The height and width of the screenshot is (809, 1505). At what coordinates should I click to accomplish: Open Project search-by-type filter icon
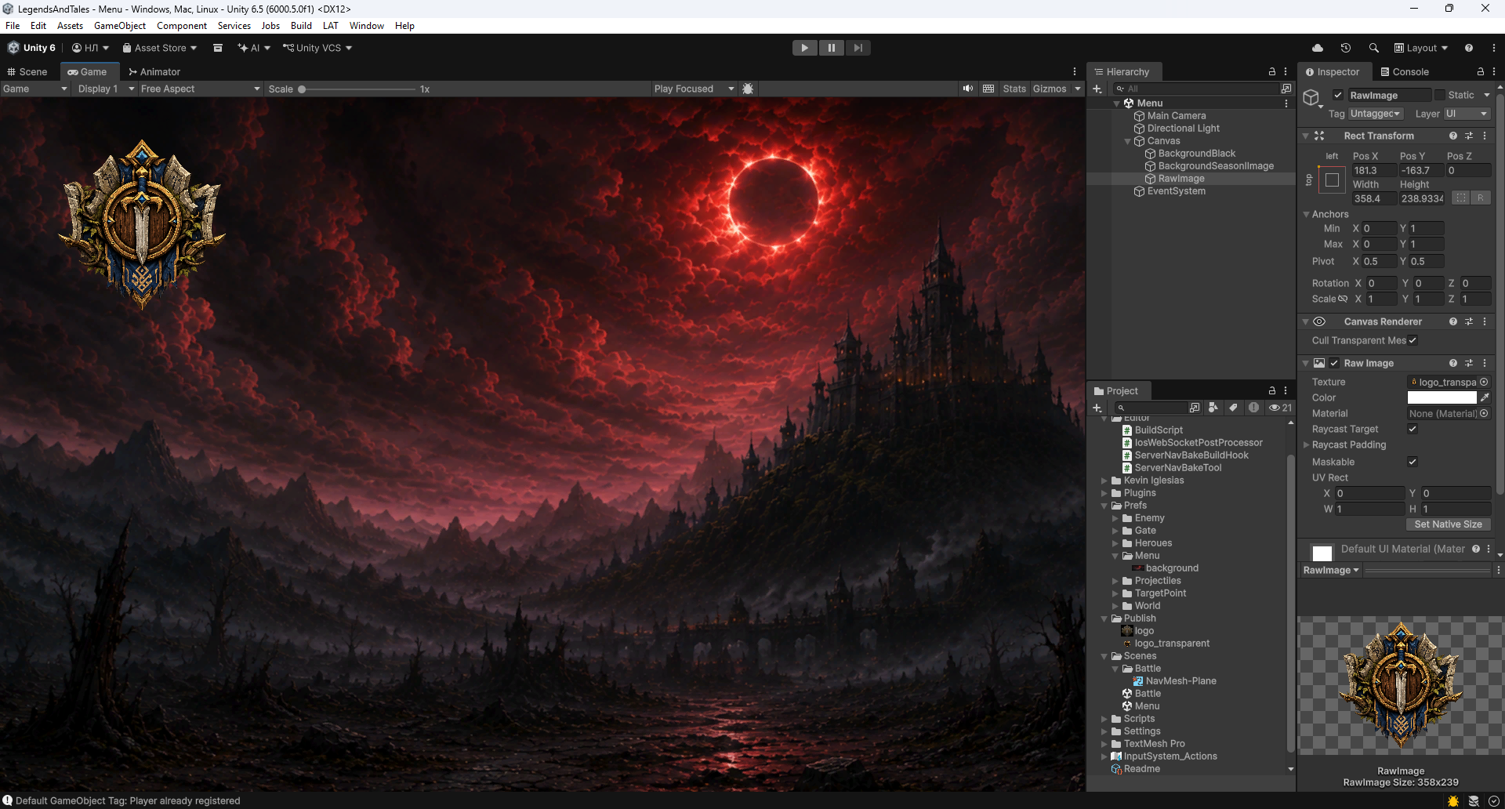1213,408
